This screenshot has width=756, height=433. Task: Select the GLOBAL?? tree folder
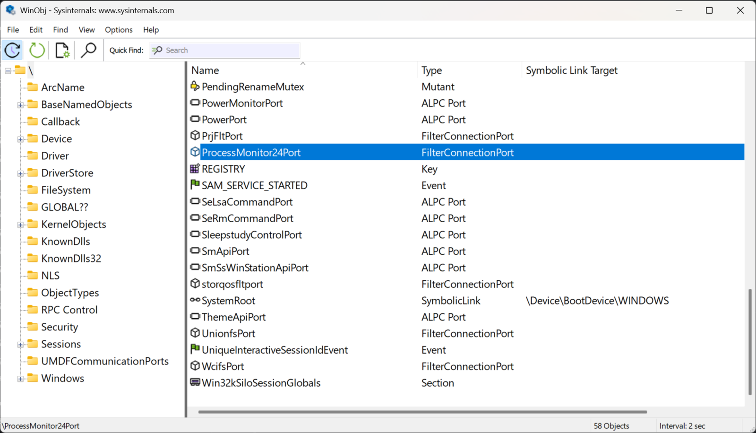click(65, 207)
